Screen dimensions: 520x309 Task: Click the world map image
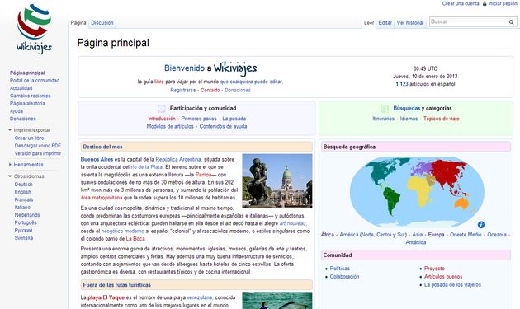click(417, 192)
